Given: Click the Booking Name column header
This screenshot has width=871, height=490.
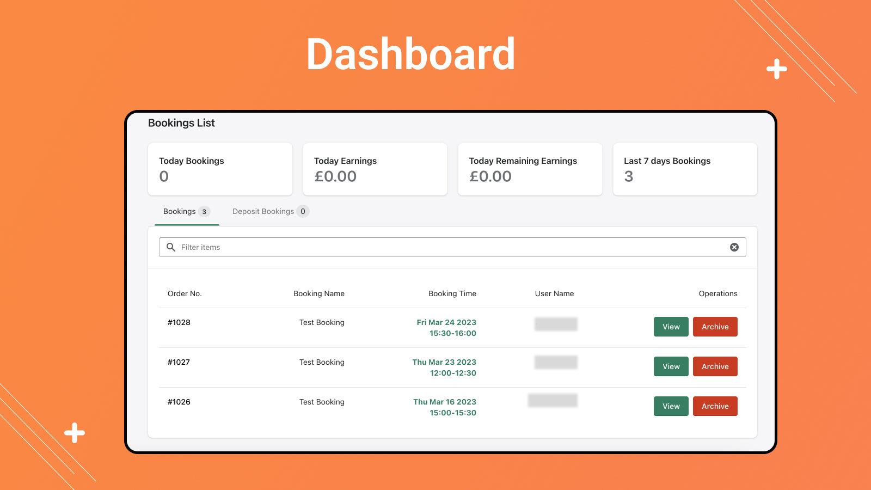Looking at the screenshot, I should 320,293.
